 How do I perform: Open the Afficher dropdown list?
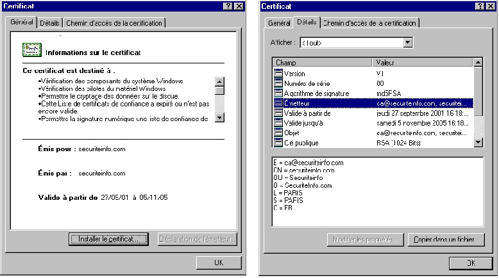tap(407, 43)
